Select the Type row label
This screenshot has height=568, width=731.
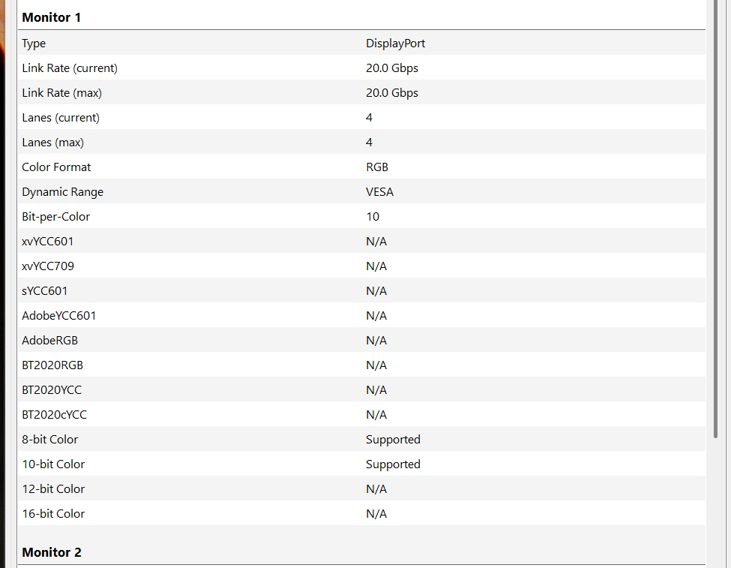click(34, 44)
